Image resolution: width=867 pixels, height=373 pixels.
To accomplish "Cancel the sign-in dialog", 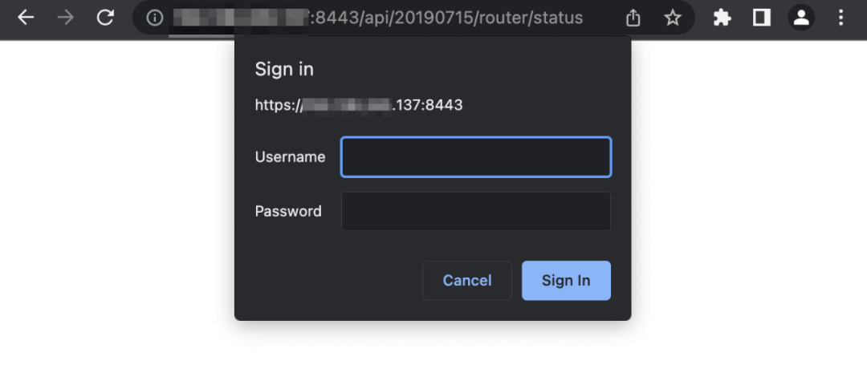I will click(467, 281).
